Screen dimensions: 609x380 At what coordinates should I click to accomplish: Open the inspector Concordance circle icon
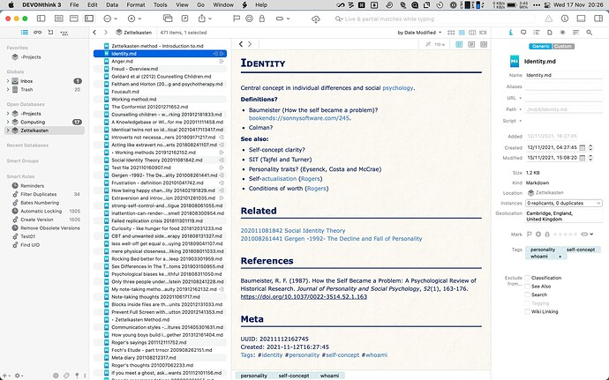(x=562, y=33)
